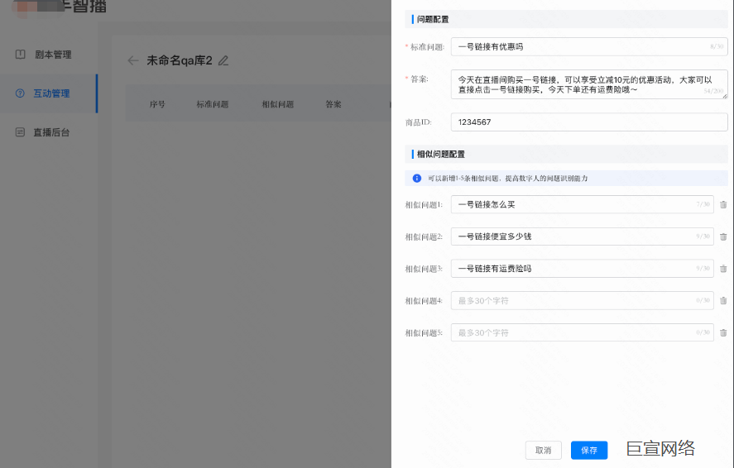Focus the empty 相似问题4 input
This screenshot has width=734, height=468.
pos(582,301)
